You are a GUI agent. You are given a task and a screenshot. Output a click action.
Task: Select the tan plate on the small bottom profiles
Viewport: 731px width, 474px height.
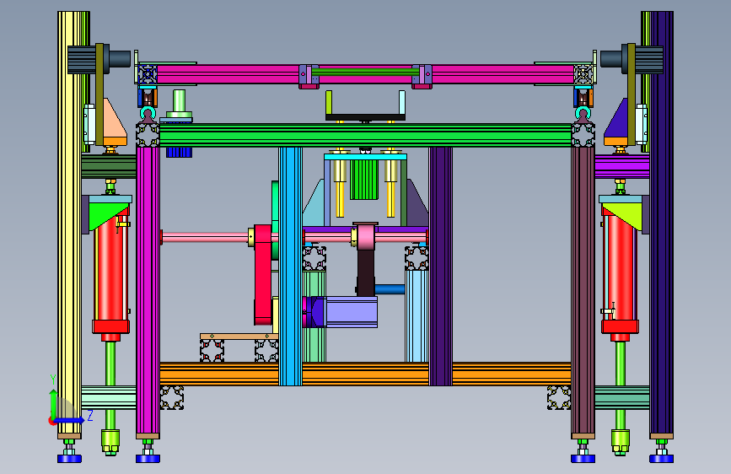click(239, 337)
